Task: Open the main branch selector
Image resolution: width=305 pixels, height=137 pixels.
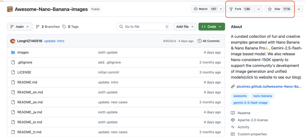Action: (20, 26)
